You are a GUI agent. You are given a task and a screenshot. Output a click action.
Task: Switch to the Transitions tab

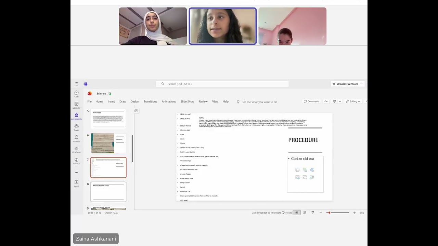click(x=150, y=101)
